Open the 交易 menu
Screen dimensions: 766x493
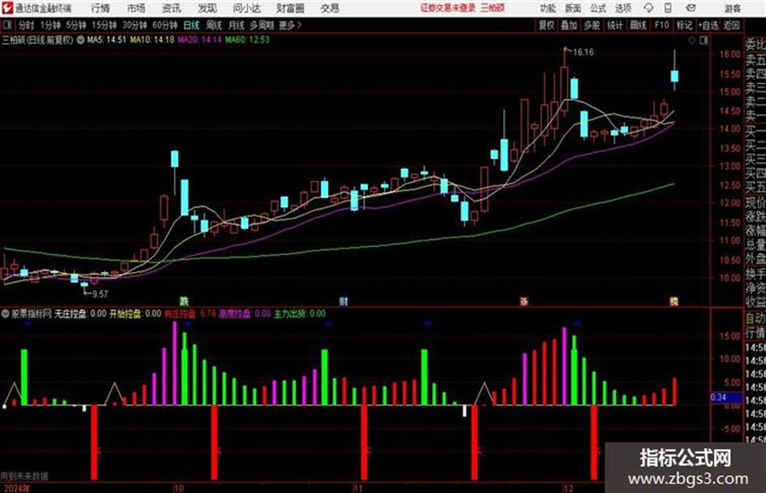coord(330,8)
